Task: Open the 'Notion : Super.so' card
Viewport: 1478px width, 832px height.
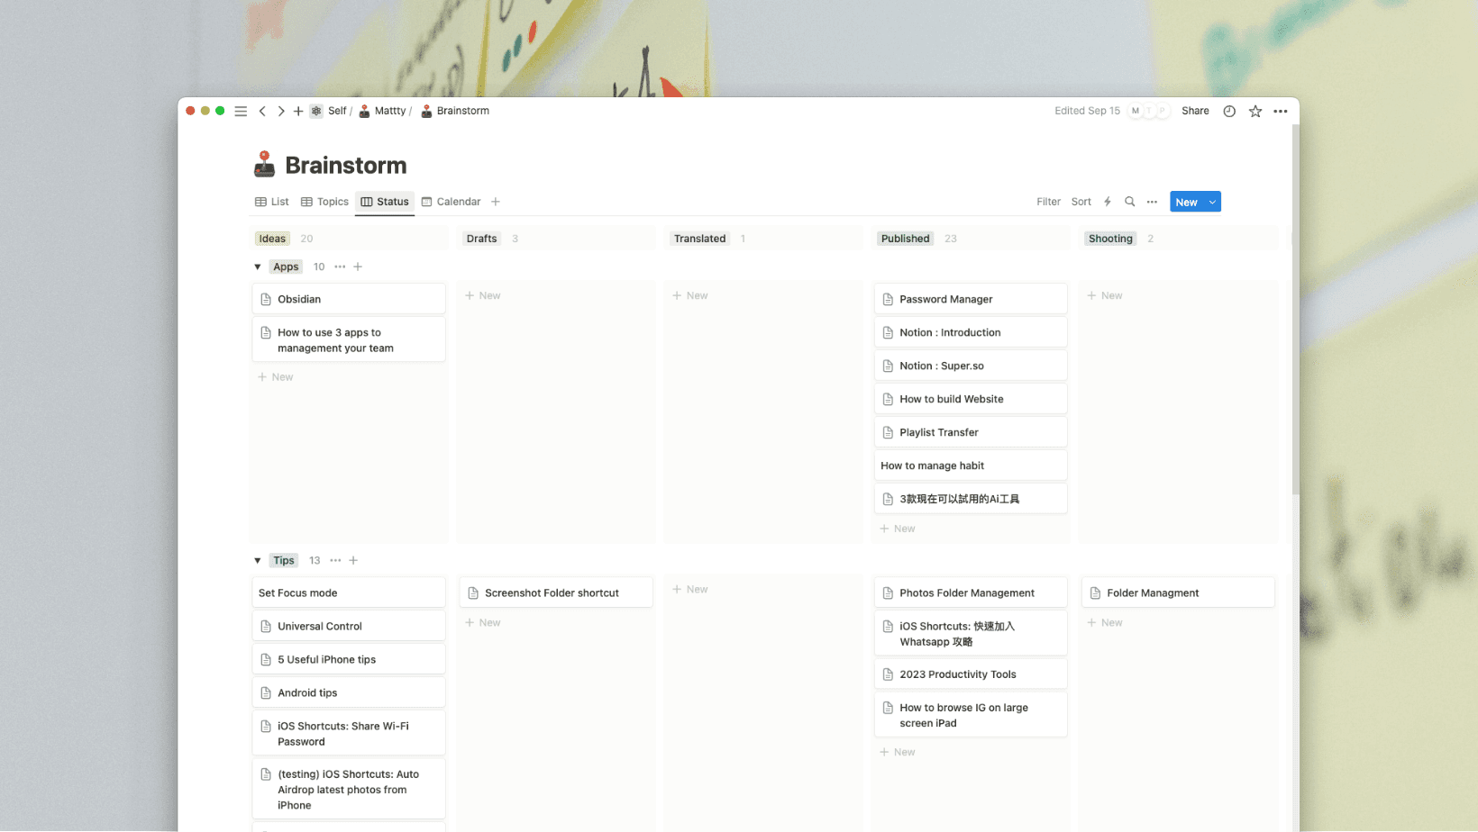Action: pos(971,366)
